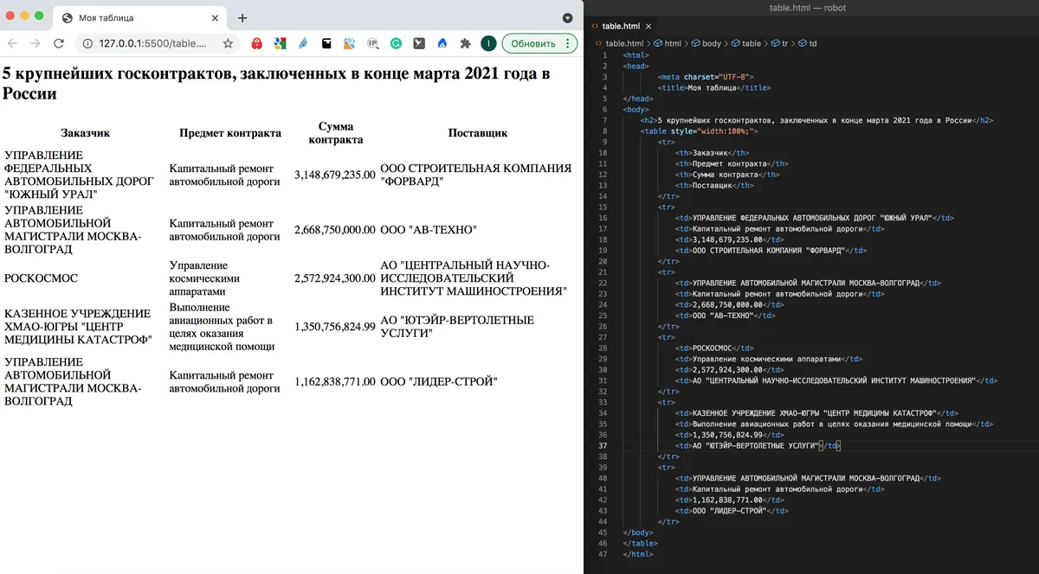Click the ООО СТРОИТЕЛЬНАЯ КОМПАНИЯ "ФОРВАРД" browser cell
The width and height of the screenshot is (1039, 574).
pos(476,175)
